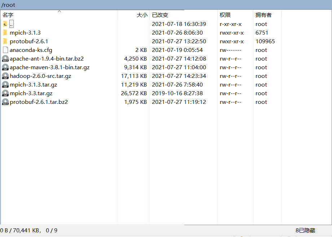This screenshot has width=332, height=237.
Task: Click date 2021-07-27 14:23:34
Action: [179, 76]
